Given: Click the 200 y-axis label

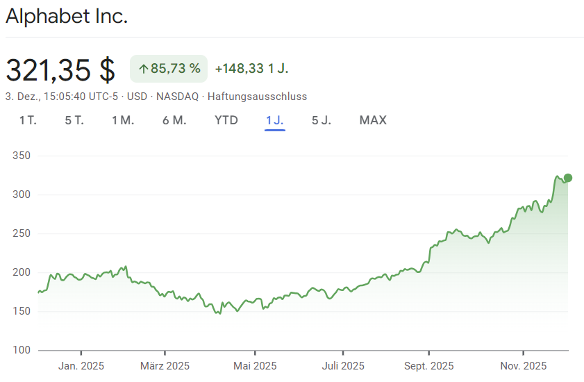Looking at the screenshot, I should pos(22,272).
